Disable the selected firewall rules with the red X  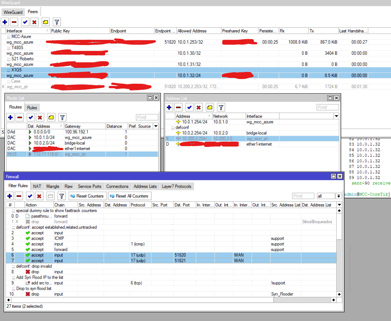point(39,196)
